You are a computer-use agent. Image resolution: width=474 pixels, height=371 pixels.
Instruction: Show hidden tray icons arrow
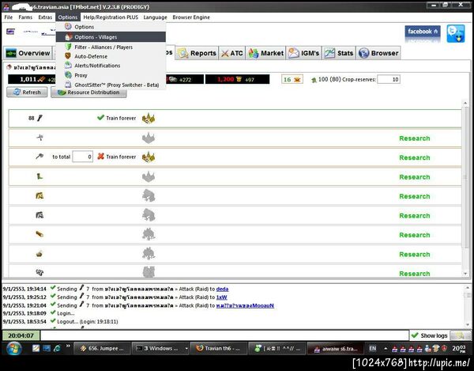(386, 349)
